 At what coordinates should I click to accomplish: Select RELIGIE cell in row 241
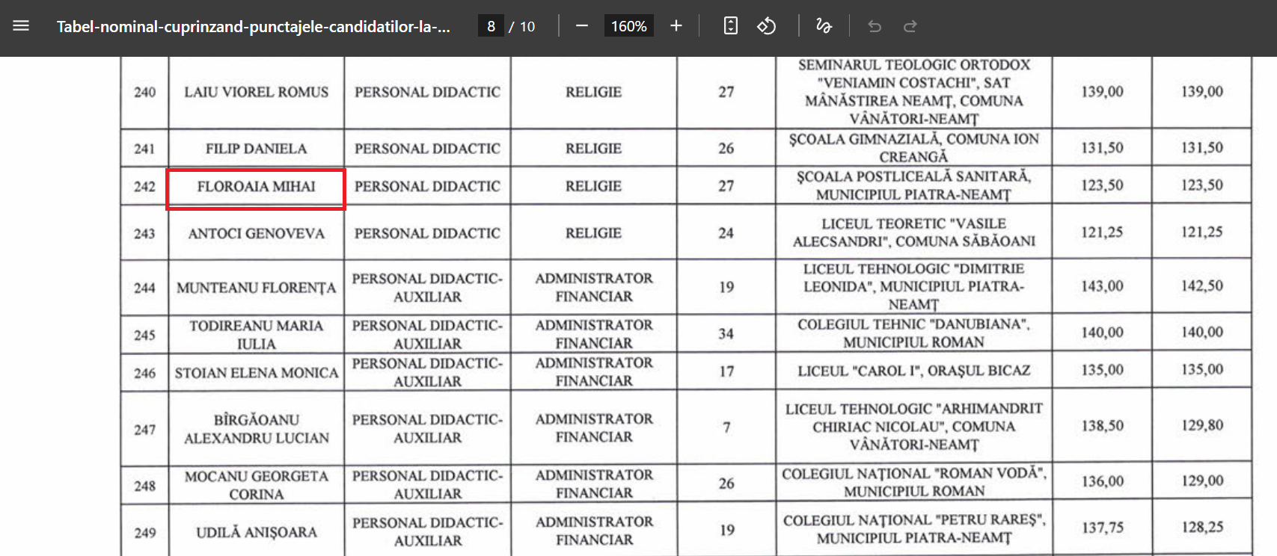point(593,148)
